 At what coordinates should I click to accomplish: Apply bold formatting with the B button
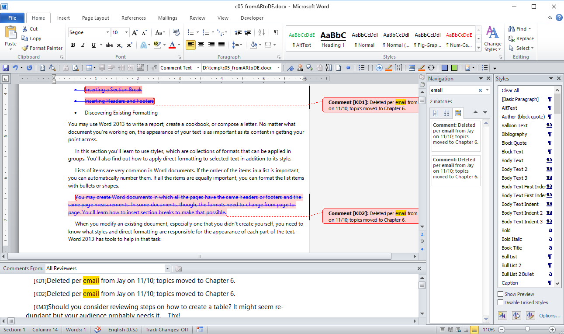(x=73, y=45)
